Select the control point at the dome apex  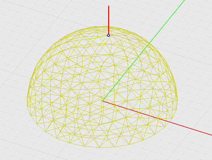[108, 35]
